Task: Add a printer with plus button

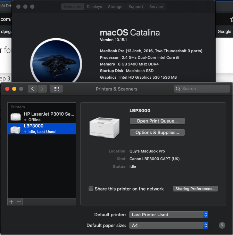Action: 11,202
